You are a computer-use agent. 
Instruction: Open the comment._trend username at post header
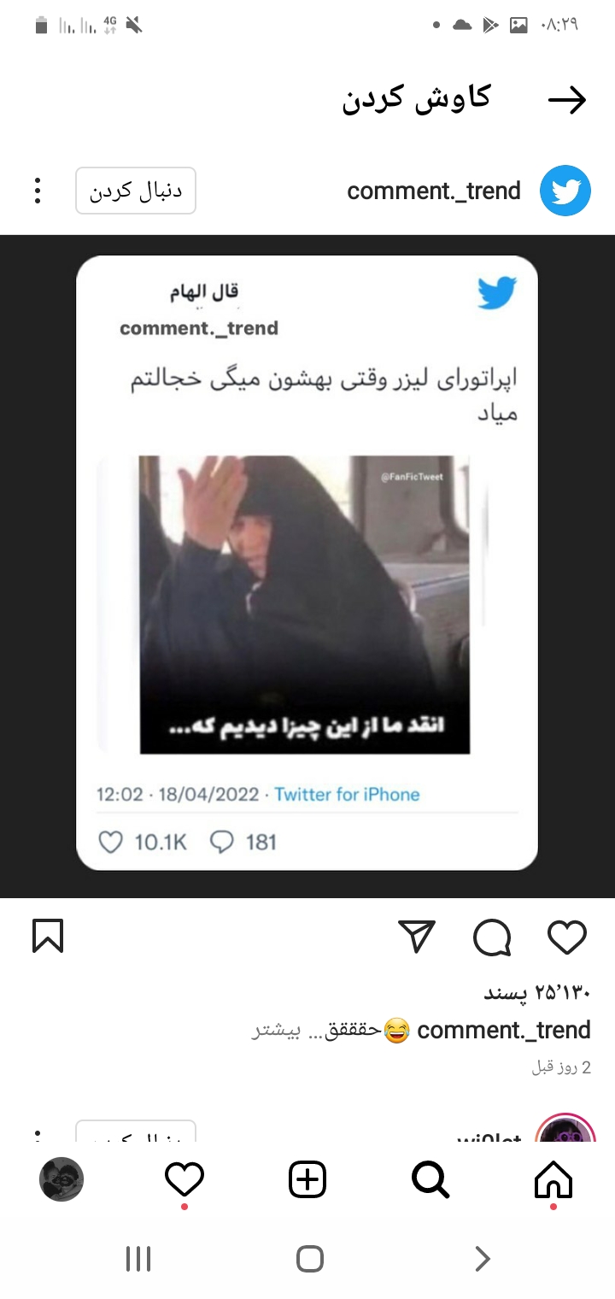click(x=434, y=191)
